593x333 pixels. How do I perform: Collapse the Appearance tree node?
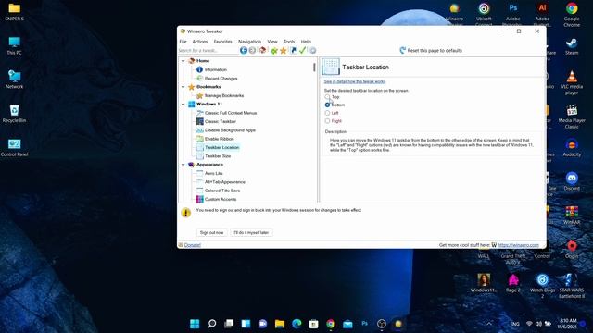(183, 165)
